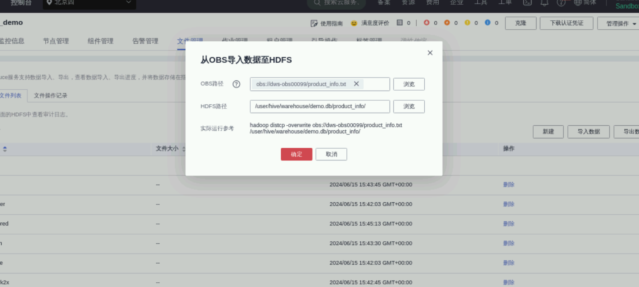Open the 费用 top menu

click(432, 3)
